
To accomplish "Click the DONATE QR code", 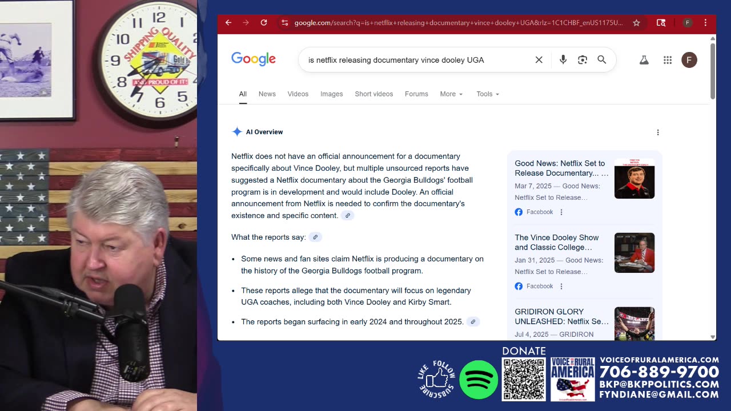I will [x=524, y=379].
